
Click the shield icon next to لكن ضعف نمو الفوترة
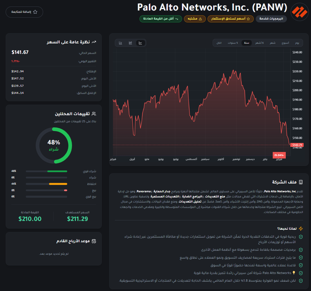pos(301,281)
